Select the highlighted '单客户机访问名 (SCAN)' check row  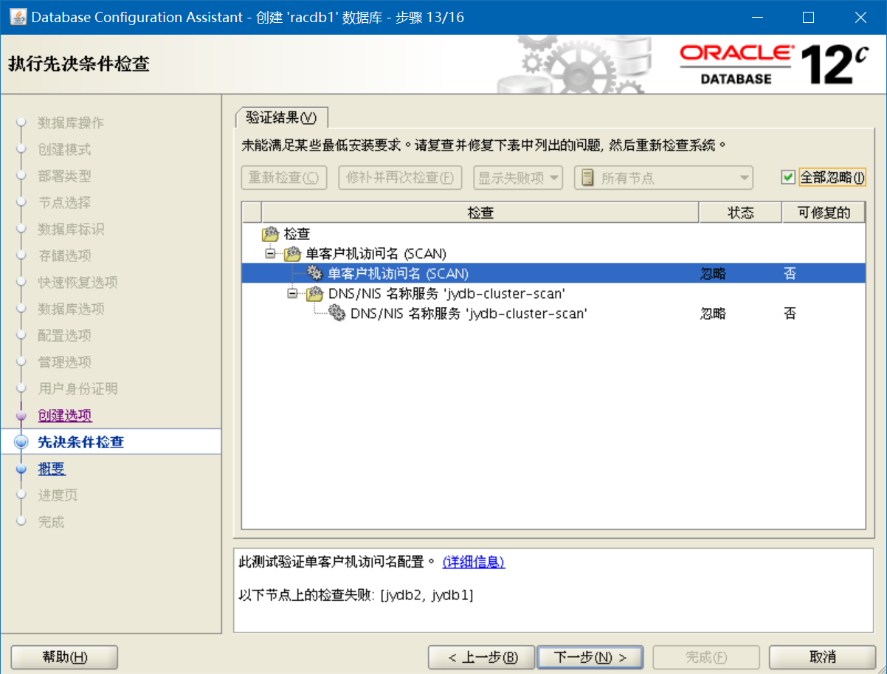[553, 274]
